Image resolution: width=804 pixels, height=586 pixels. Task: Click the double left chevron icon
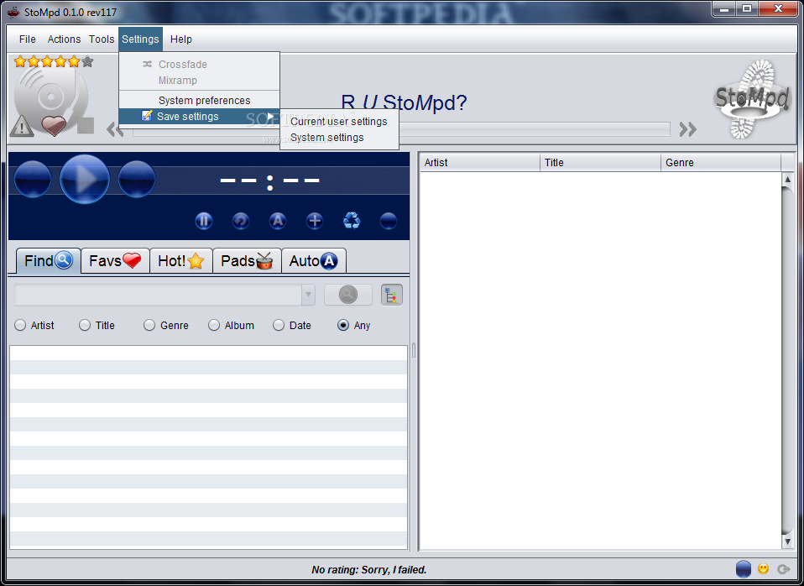[115, 129]
